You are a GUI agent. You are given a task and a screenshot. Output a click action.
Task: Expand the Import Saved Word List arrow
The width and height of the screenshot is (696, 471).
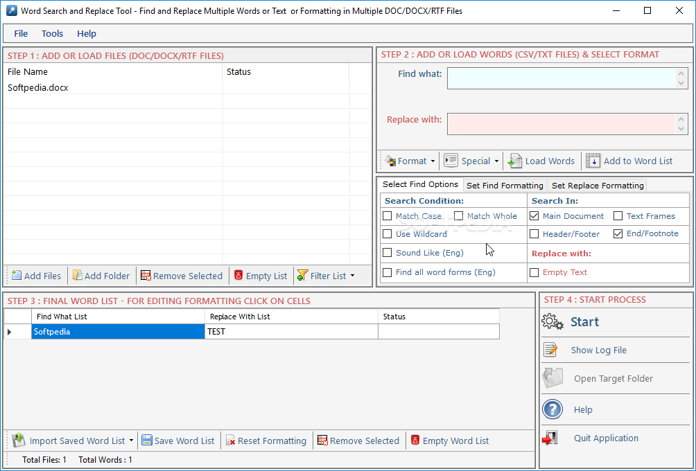coord(132,441)
